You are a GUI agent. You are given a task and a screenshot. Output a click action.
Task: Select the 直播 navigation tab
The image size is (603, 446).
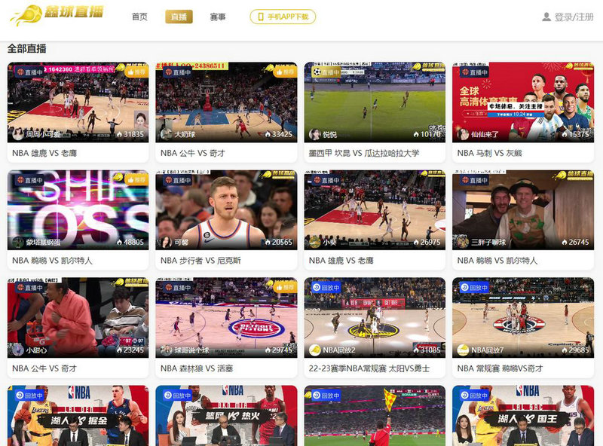click(x=179, y=17)
